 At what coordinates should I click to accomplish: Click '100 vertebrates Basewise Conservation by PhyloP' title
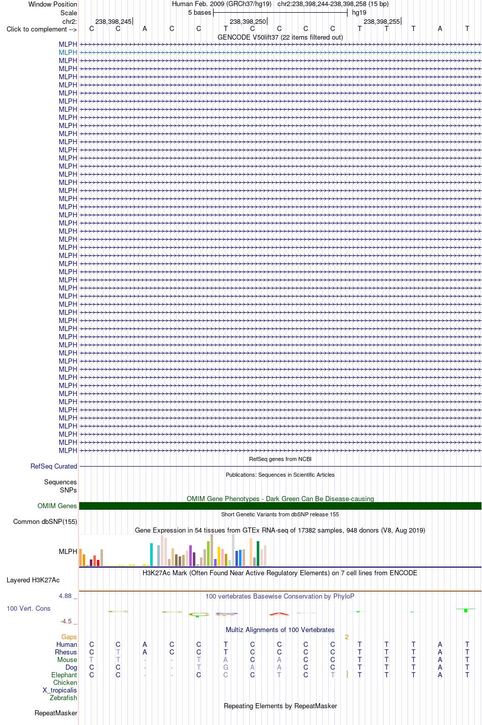click(280, 596)
